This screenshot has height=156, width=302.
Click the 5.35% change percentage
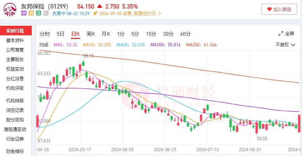130,7
